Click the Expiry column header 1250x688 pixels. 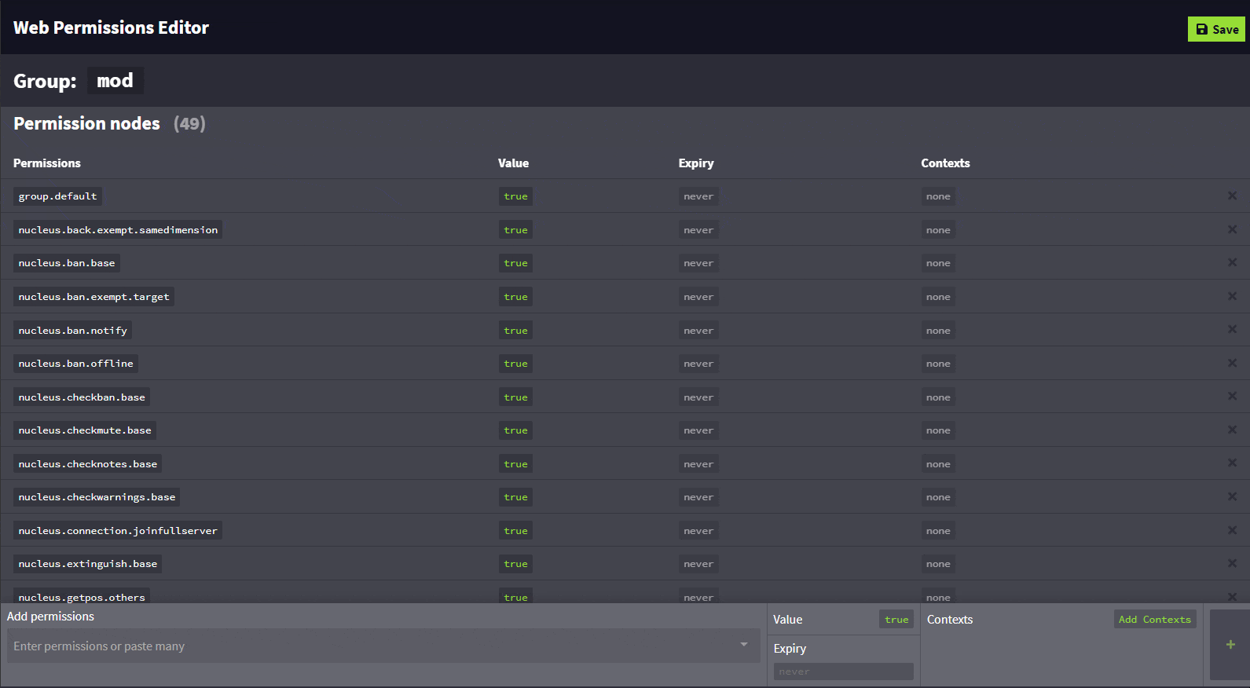696,163
